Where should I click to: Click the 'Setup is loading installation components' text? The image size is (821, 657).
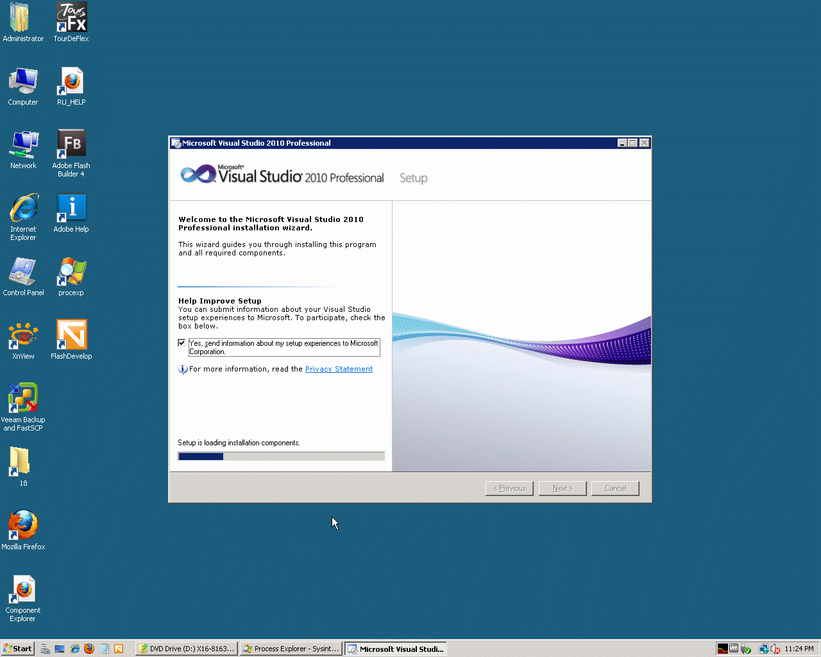pyautogui.click(x=239, y=443)
